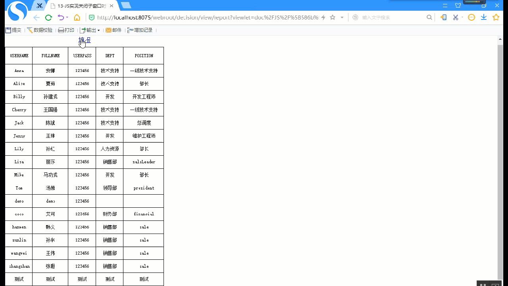The width and height of the screenshot is (508, 286).
Task: Click the Sogou browser logo
Action: (x=17, y=11)
